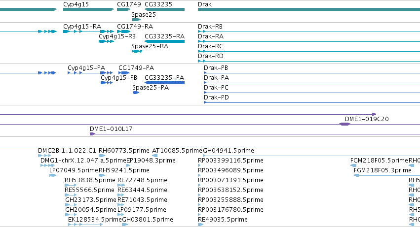Select the RP003496089.5prime EST label

click(x=230, y=170)
